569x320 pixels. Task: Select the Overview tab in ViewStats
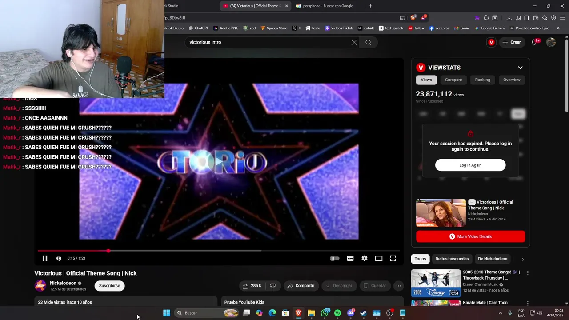click(512, 80)
